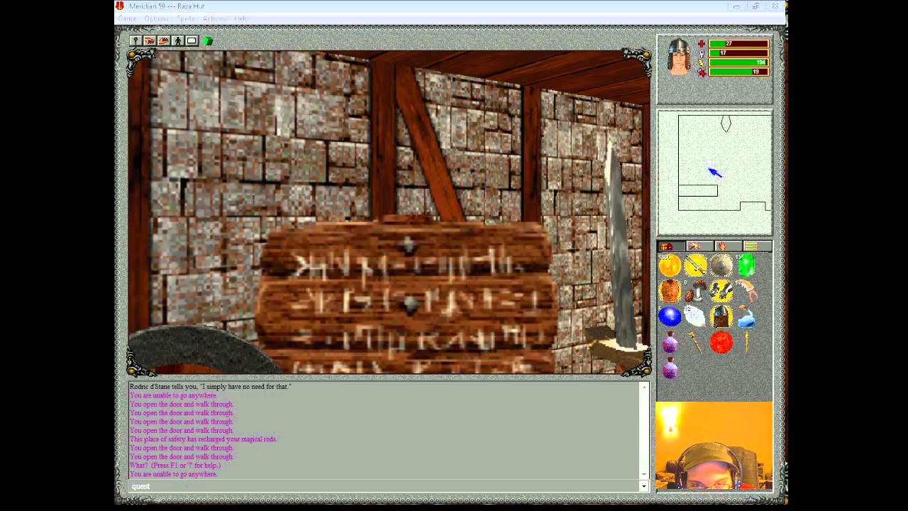
Task: Select the gauntlets item in inventory
Action: click(x=721, y=291)
